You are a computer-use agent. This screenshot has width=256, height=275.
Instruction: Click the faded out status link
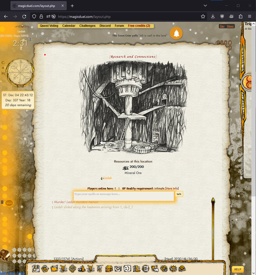click(33, 36)
